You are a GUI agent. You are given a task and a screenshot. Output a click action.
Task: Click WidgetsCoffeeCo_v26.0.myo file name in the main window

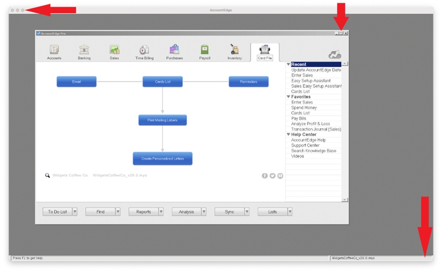click(120, 175)
